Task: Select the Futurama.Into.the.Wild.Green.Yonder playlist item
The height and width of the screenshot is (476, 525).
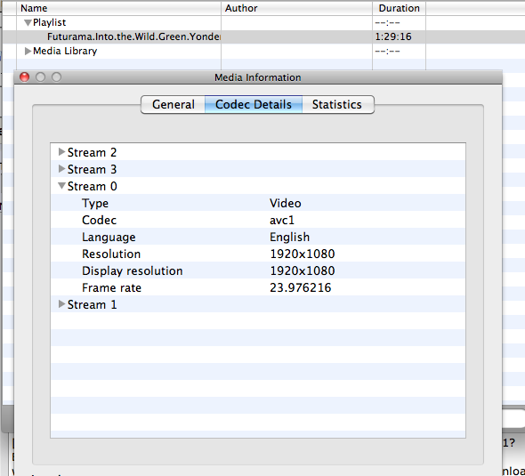Action: pos(133,36)
